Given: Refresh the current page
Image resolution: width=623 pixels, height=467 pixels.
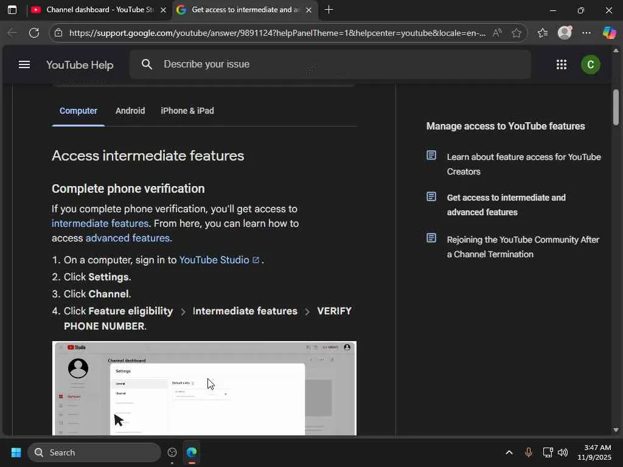Looking at the screenshot, I should pyautogui.click(x=34, y=33).
